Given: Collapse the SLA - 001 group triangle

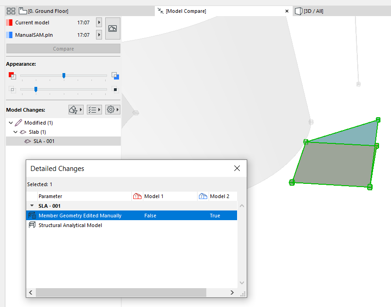Looking at the screenshot, I should coord(32,206).
